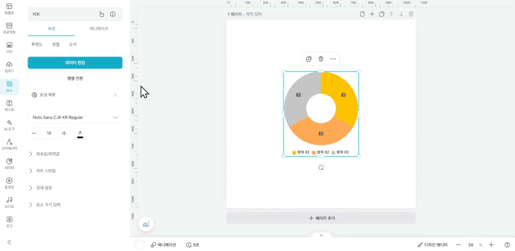
Task: Open the 업로드 sidebar panel
Action: (x=9, y=67)
